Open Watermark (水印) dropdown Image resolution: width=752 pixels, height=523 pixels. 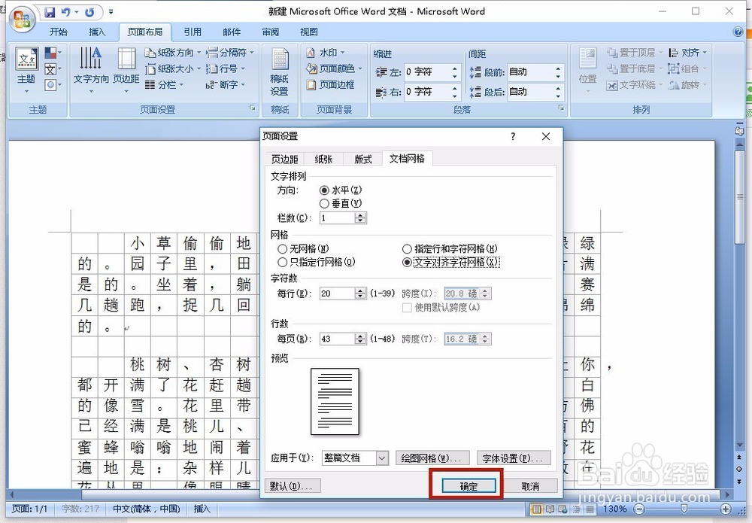tap(325, 53)
